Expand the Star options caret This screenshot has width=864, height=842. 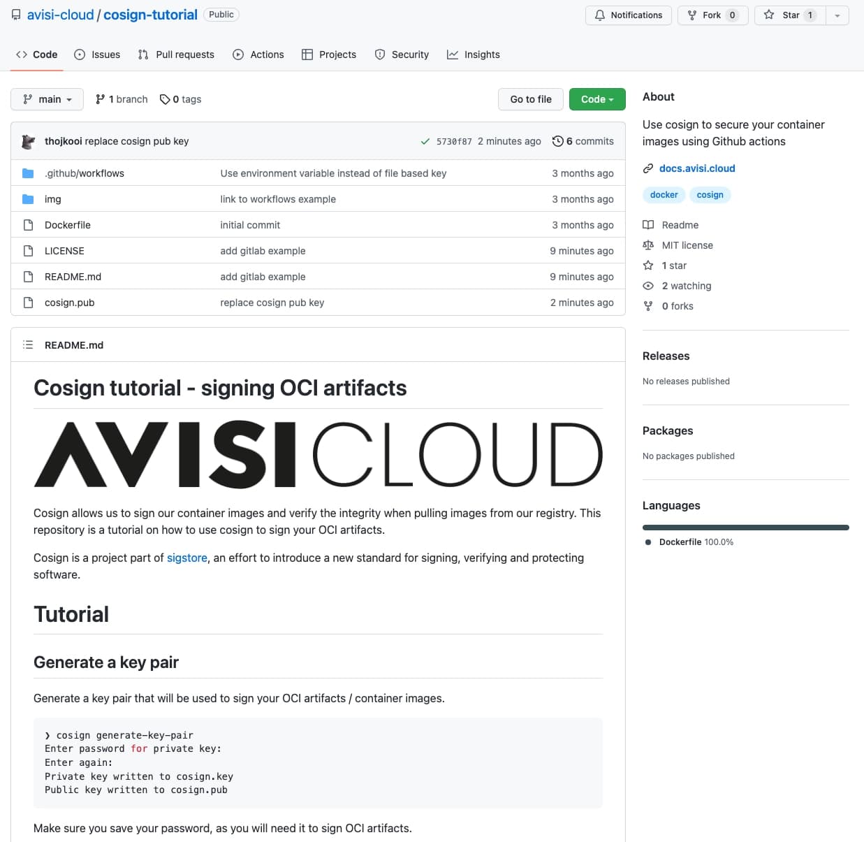tap(837, 15)
